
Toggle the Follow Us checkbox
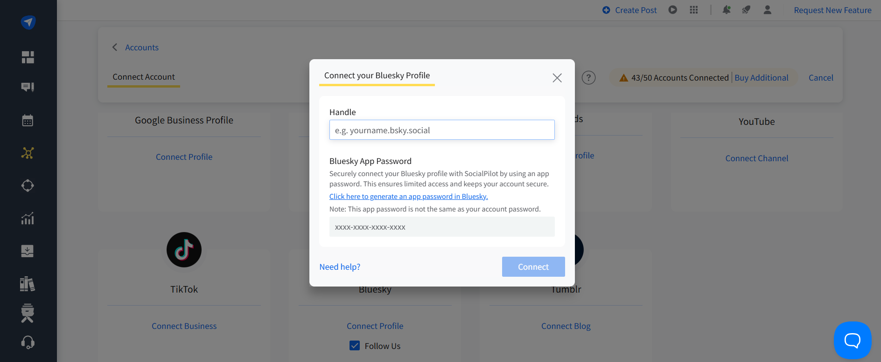pyautogui.click(x=355, y=346)
